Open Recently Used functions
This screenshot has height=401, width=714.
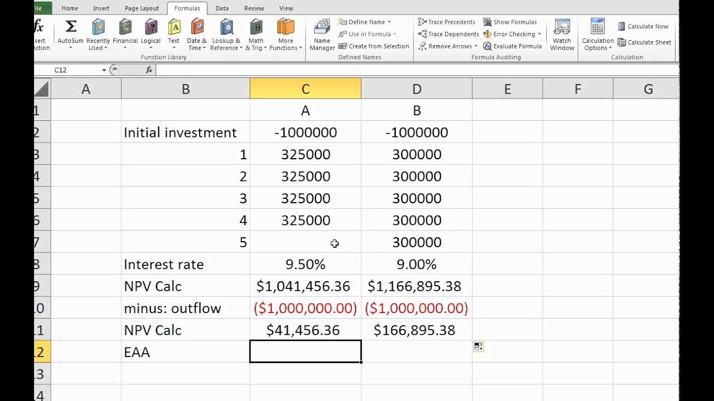tap(98, 35)
